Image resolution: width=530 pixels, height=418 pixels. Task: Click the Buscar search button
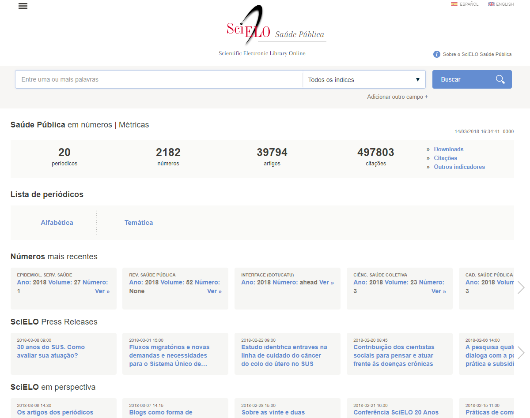click(x=472, y=79)
